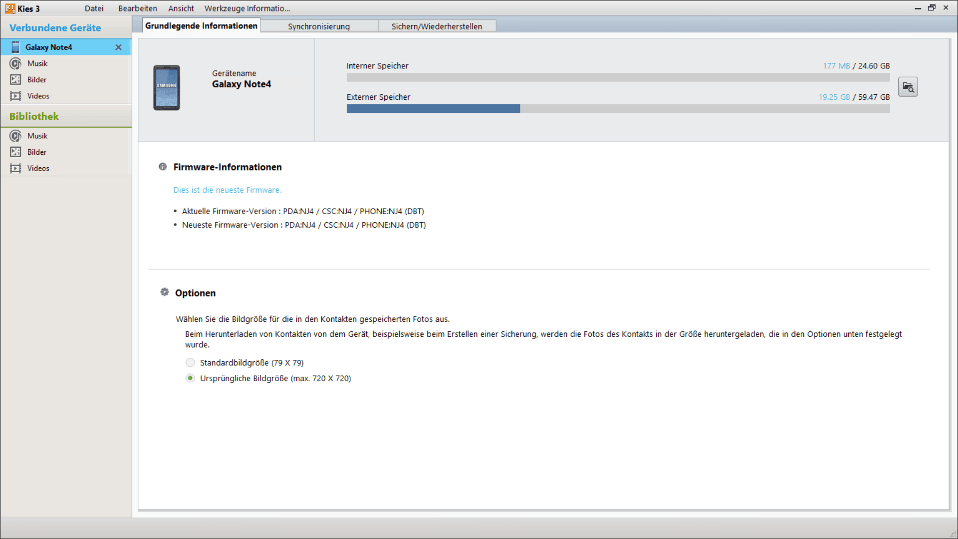Viewport: 958px width, 539px height.
Task: Switch to Grundlegende Informationen tab
Action: [201, 26]
